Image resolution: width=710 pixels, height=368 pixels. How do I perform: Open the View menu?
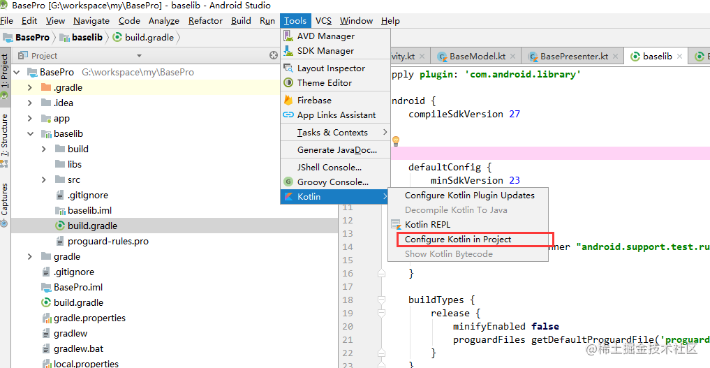[55, 21]
